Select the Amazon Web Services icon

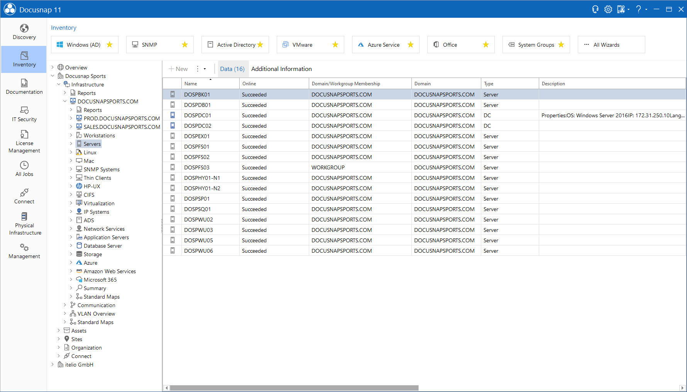pos(79,271)
